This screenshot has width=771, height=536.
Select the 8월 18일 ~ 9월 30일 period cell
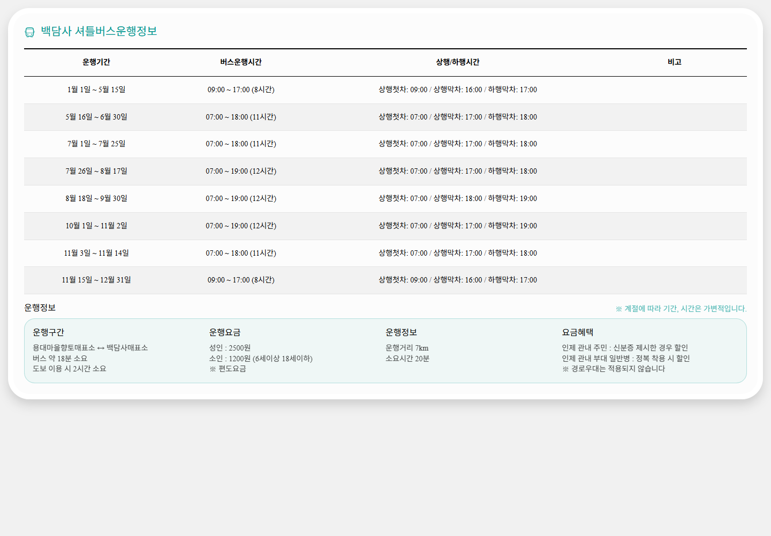pyautogui.click(x=96, y=198)
